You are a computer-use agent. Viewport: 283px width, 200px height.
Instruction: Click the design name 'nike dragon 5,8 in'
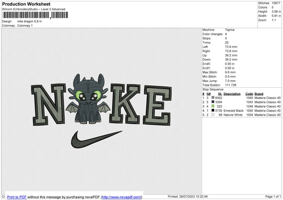pos(29,21)
